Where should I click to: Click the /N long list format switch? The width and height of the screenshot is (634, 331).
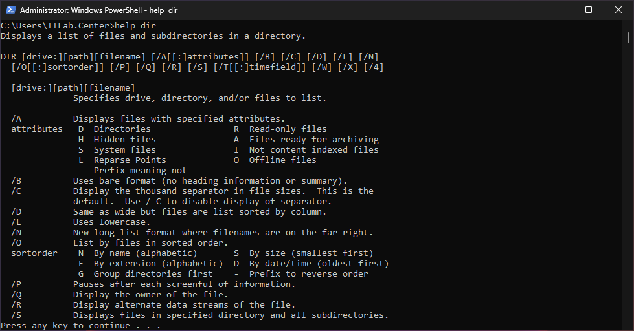(16, 233)
